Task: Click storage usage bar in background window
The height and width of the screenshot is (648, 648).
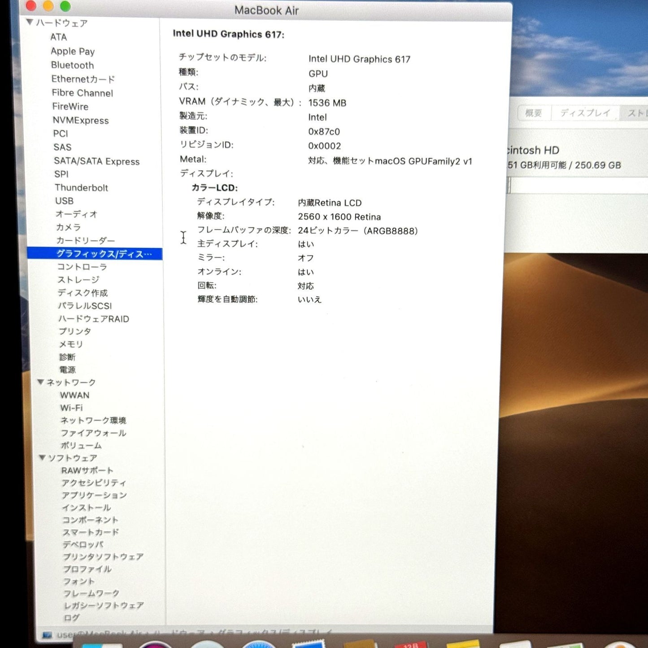Action: click(x=578, y=185)
